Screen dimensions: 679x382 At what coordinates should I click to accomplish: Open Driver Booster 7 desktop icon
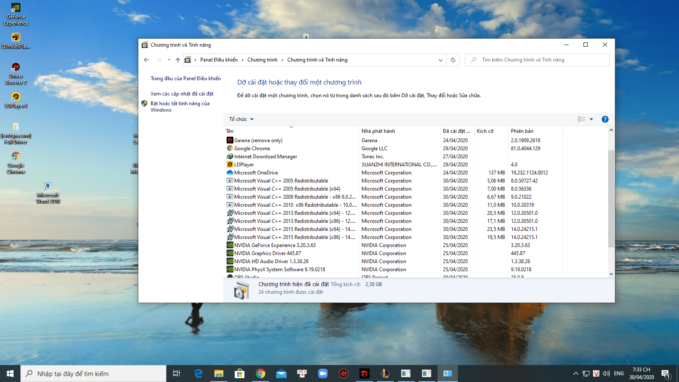point(16,73)
